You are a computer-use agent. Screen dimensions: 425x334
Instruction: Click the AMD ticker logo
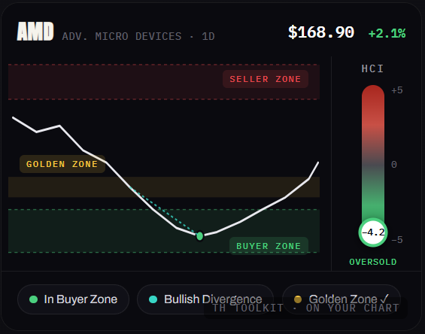pyautogui.click(x=35, y=32)
